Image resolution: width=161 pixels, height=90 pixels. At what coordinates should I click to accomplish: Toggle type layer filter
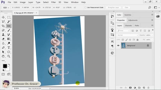pos(141,30)
